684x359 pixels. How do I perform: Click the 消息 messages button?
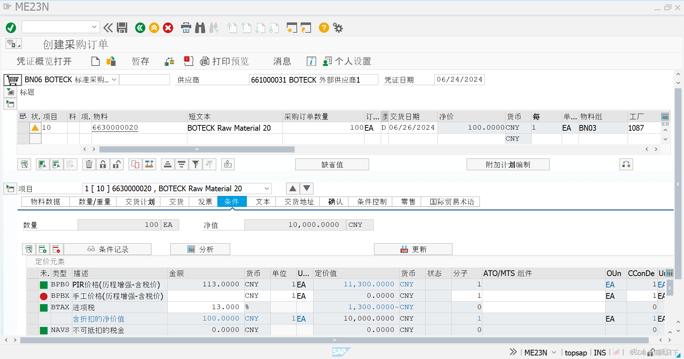(282, 61)
